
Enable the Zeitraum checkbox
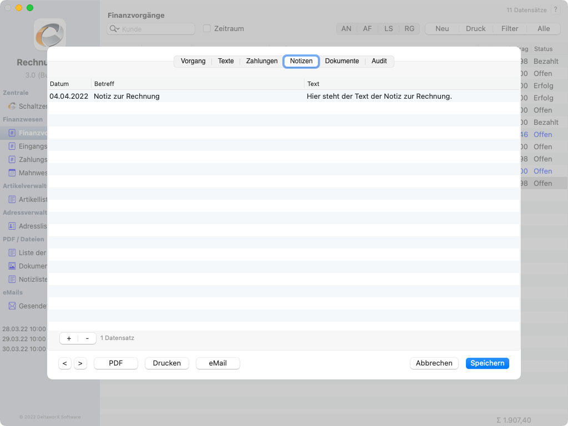pos(207,28)
